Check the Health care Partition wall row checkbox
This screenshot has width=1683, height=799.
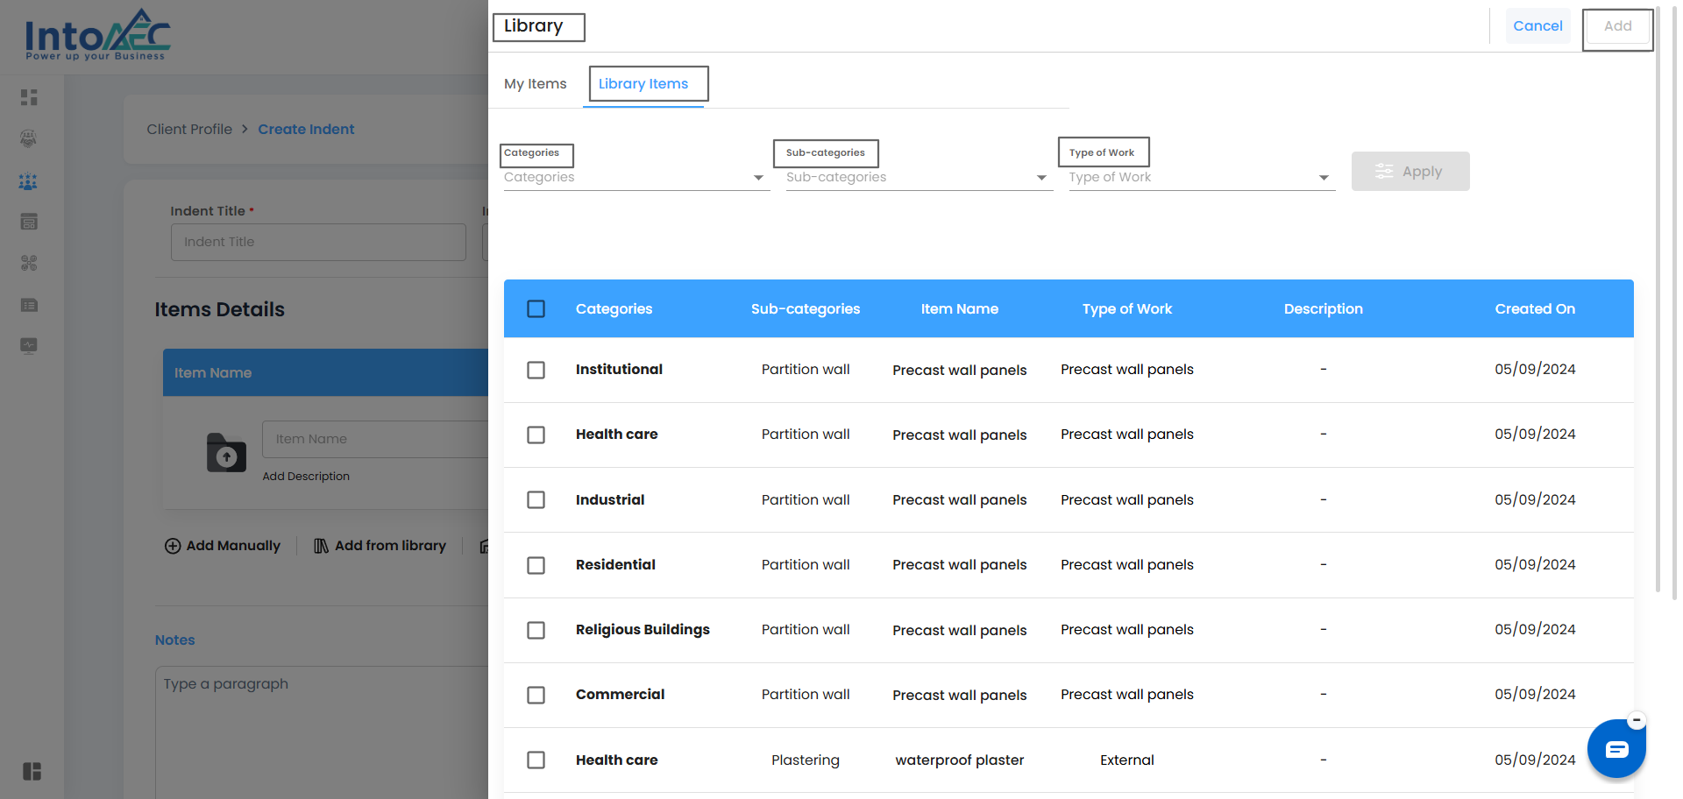[x=536, y=435]
